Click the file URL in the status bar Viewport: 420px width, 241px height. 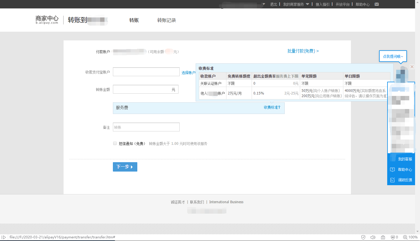(x=62, y=237)
